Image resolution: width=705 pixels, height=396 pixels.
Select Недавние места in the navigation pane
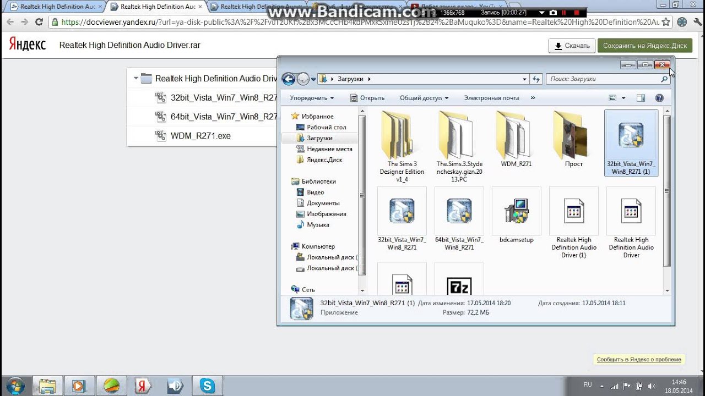coord(324,149)
